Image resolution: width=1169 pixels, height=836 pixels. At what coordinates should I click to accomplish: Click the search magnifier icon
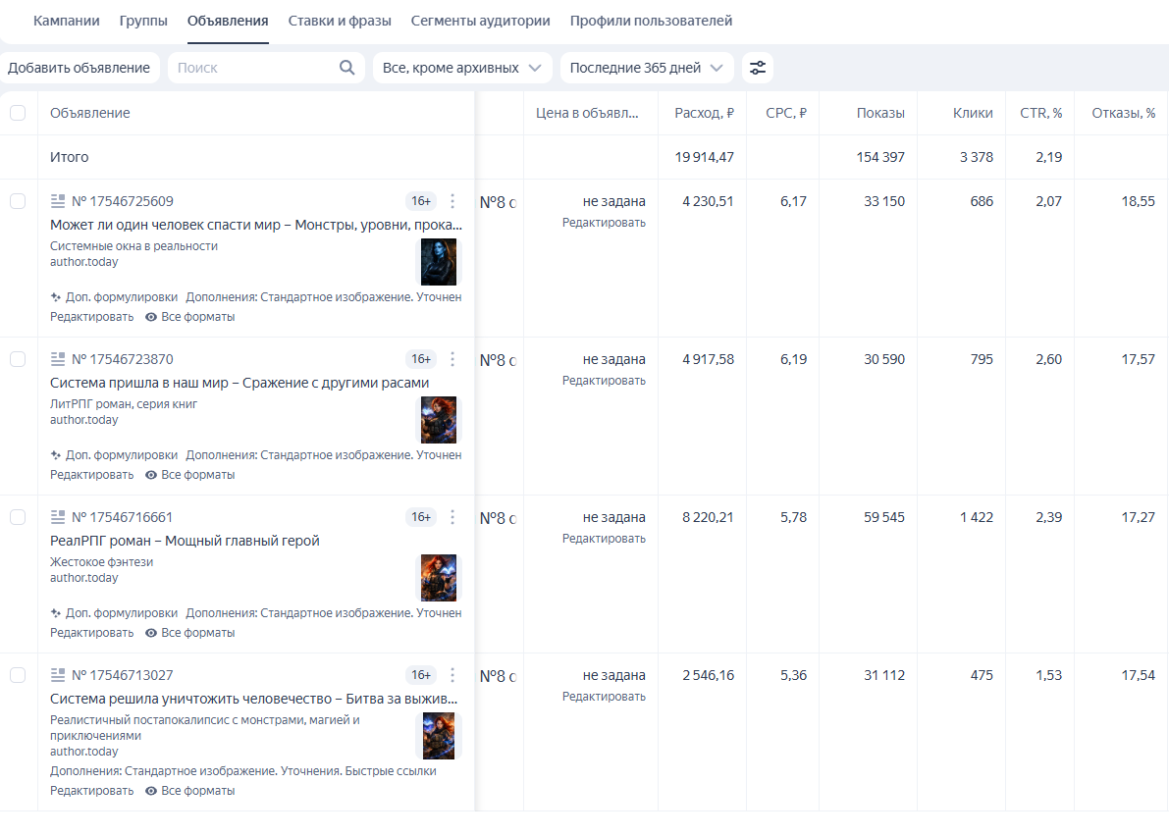click(x=346, y=68)
